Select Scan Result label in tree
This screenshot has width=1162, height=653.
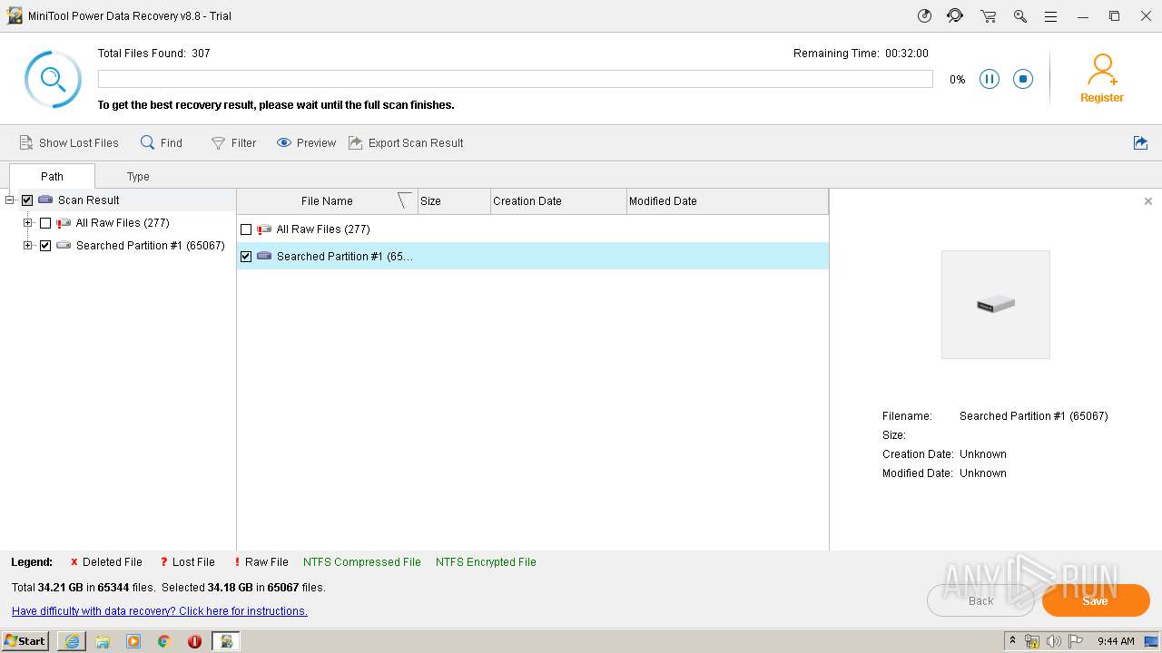click(88, 200)
